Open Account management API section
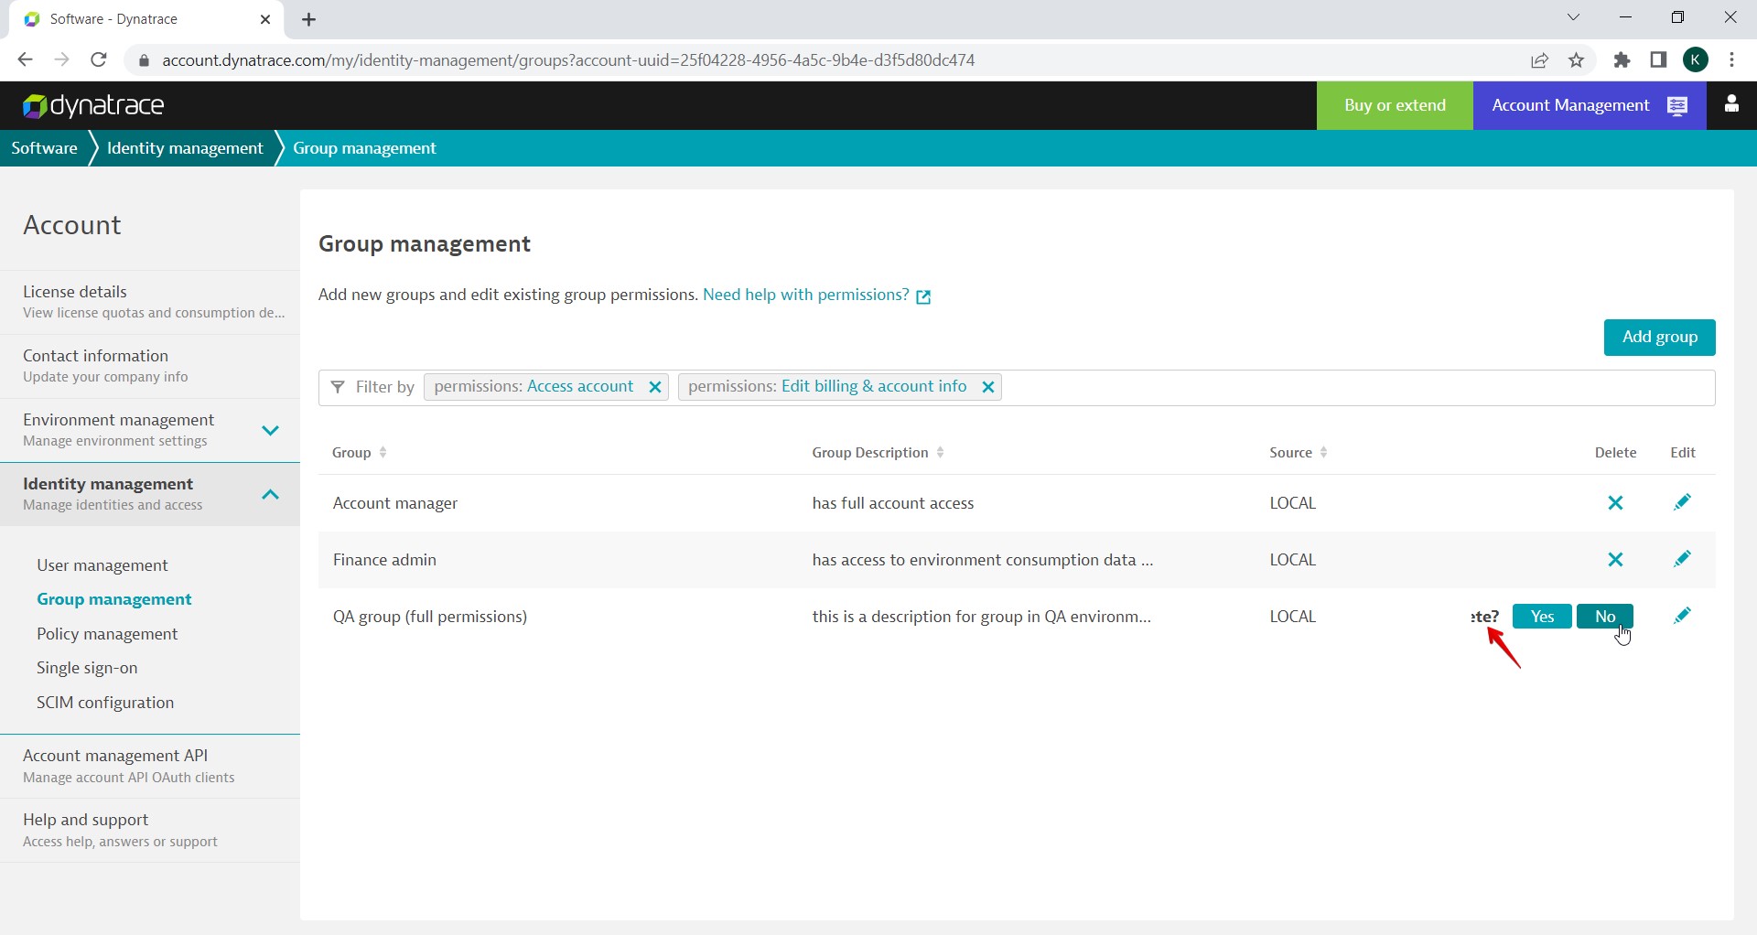Image resolution: width=1757 pixels, height=935 pixels. (150, 767)
